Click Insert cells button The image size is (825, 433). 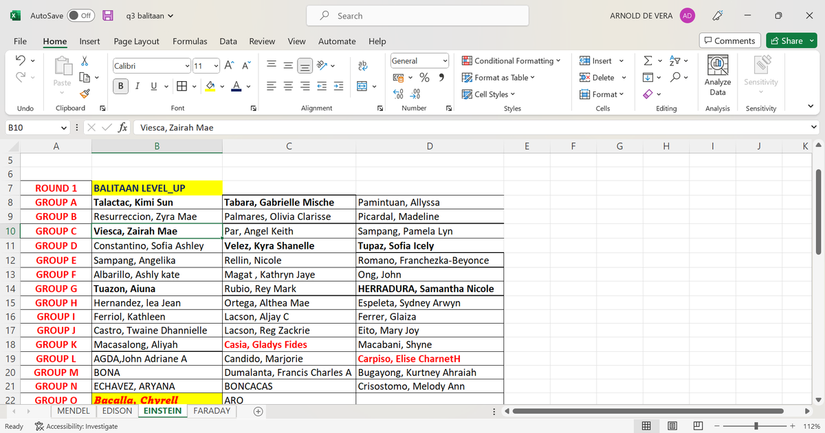pyautogui.click(x=602, y=60)
